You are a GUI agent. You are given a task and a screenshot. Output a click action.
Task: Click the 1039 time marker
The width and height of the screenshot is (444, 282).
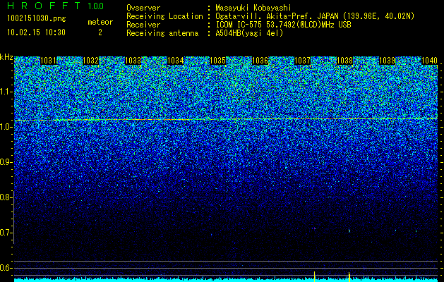coord(387,61)
